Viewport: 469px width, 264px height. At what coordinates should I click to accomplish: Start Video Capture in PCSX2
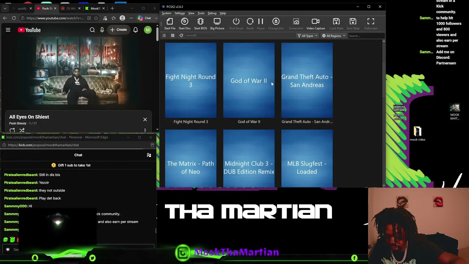[x=315, y=24]
